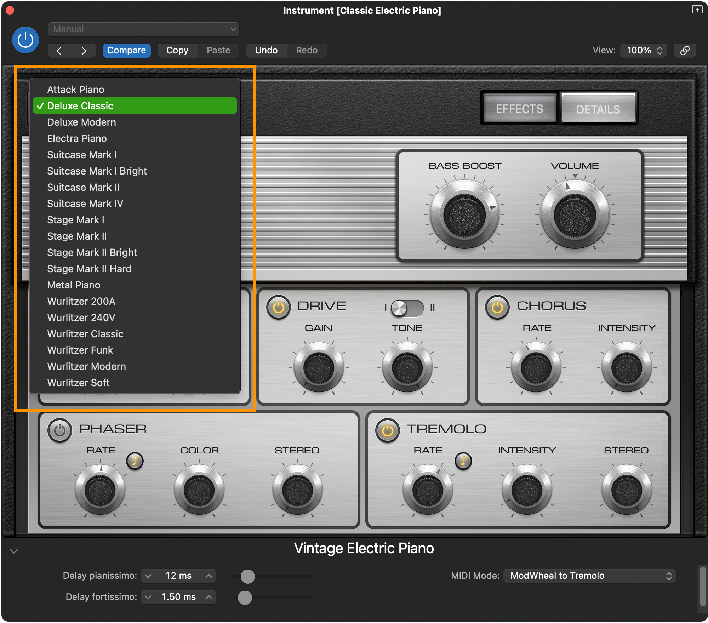Toggle the Compare button
The image size is (708, 623).
(x=126, y=51)
